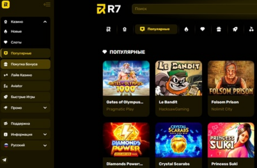Open Быстрые Игры in the sidebar
The height and width of the screenshot is (168, 257).
click(x=26, y=97)
